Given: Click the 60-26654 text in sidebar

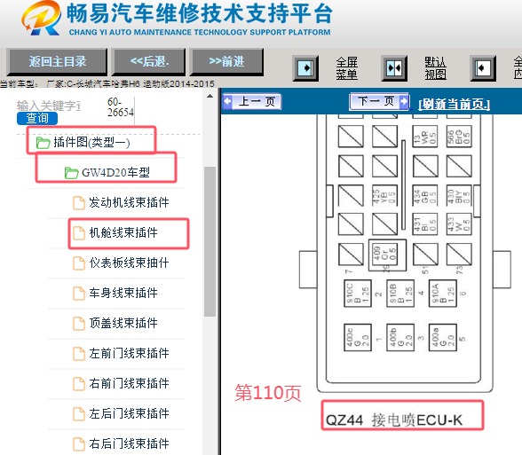Looking at the screenshot, I should (120, 107).
